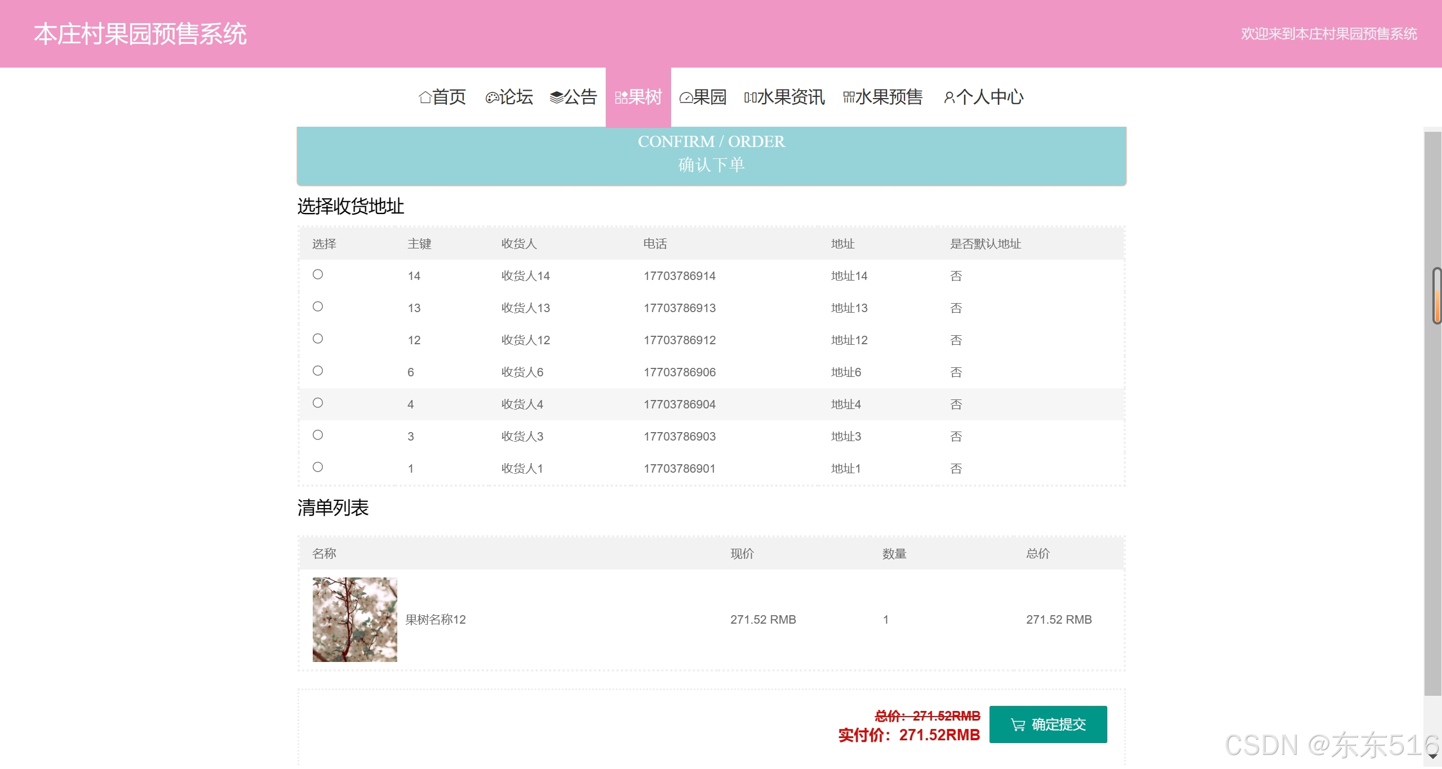1442x769 pixels.
Task: Click the 果树名称12 product thumbnail
Action: 354,620
